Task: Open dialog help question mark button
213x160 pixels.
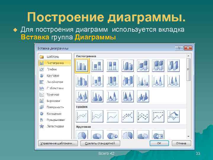Action: point(179,48)
